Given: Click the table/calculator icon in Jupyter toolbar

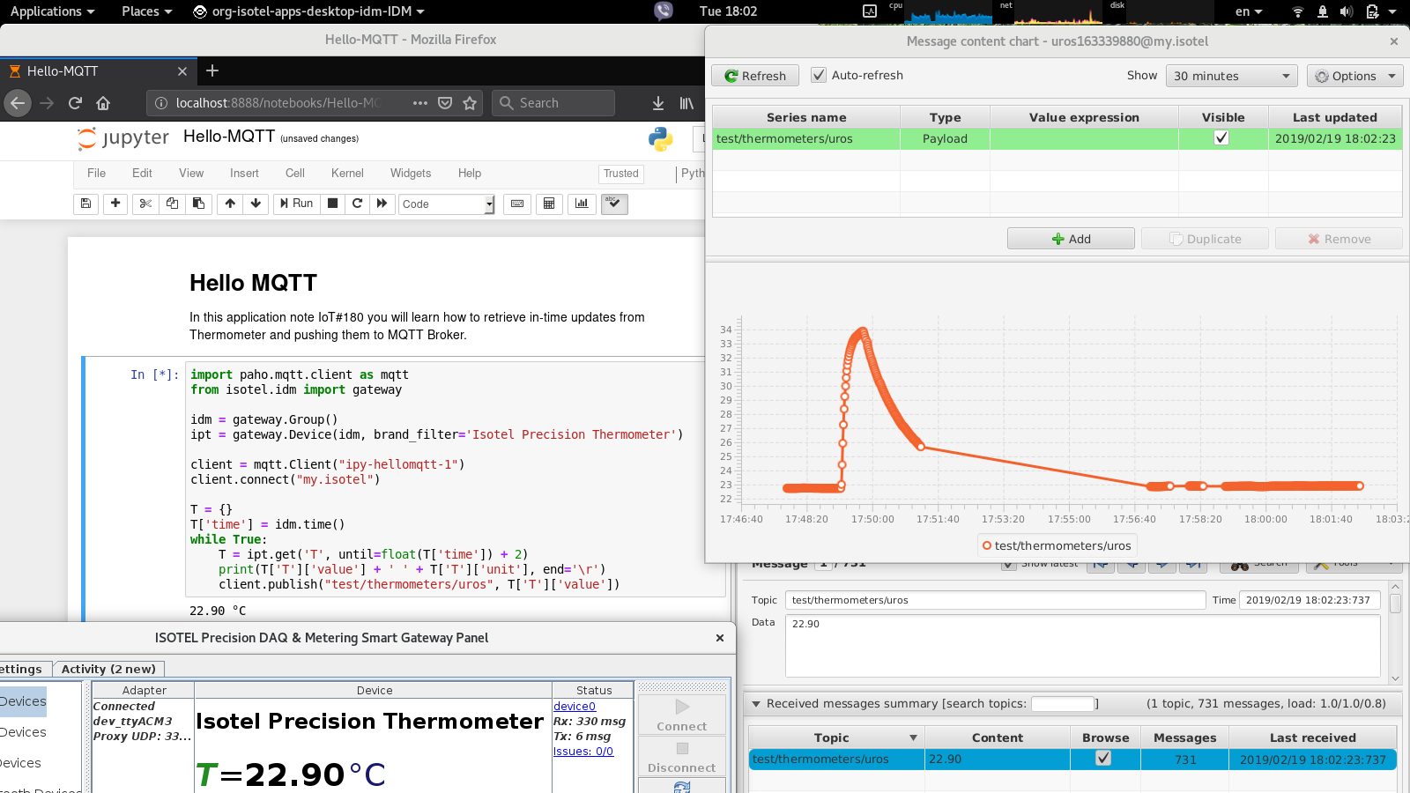Looking at the screenshot, I should [x=549, y=204].
